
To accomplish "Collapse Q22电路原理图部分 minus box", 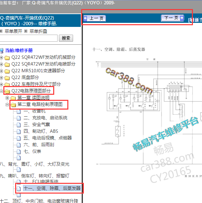I will click(1, 91).
